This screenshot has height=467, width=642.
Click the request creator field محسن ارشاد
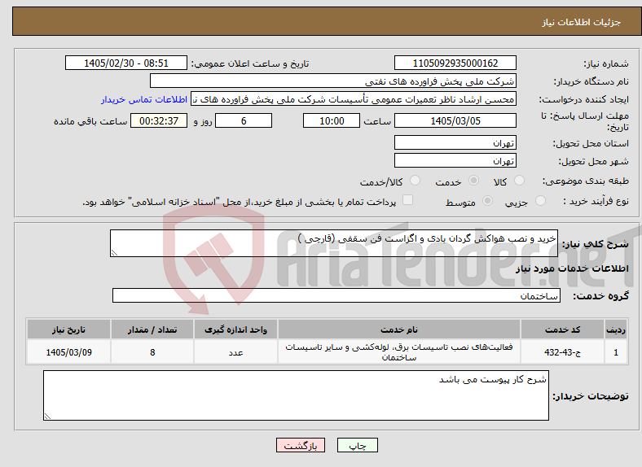[354, 99]
